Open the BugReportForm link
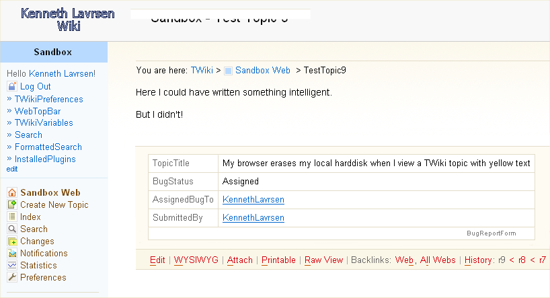 (x=491, y=233)
